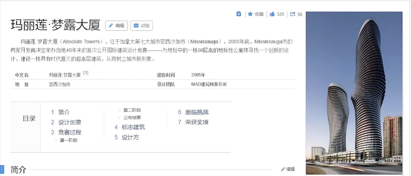Viewport: 411px width, 176px height.
Task: Open the Absolute Towers building photo
Action: pyautogui.click(x=354, y=93)
